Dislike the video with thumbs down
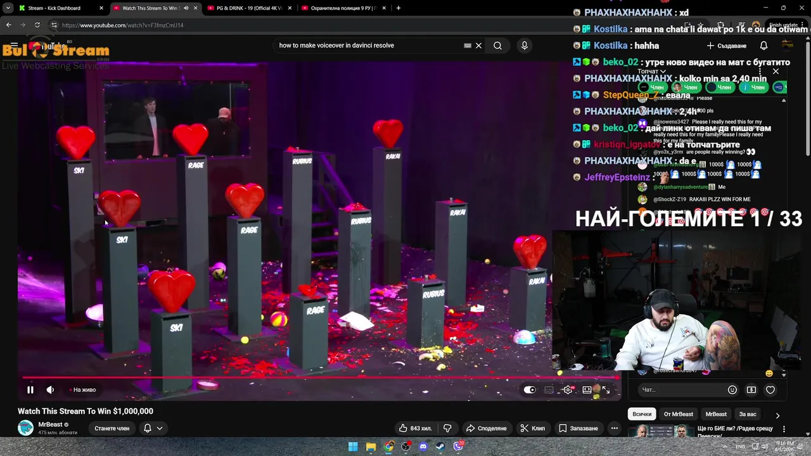This screenshot has width=811, height=456. [x=447, y=428]
